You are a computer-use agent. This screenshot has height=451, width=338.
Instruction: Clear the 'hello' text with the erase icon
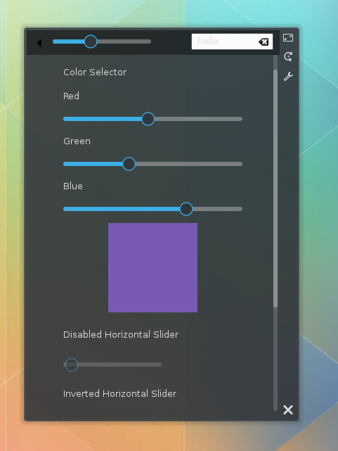pyautogui.click(x=264, y=42)
